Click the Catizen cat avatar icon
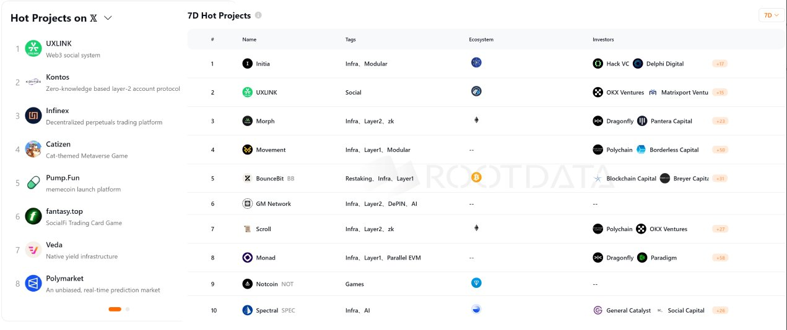This screenshot has height=330, width=787. tap(33, 149)
